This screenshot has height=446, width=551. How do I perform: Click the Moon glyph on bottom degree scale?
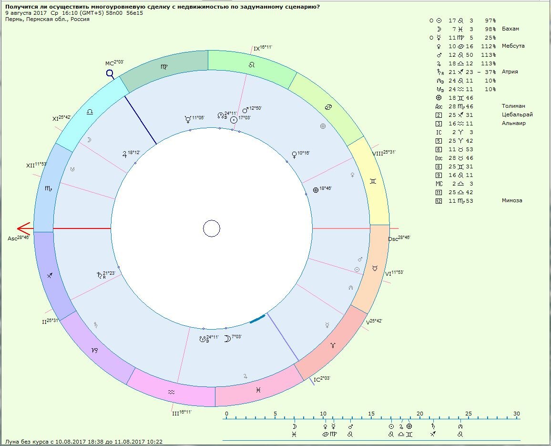295,426
